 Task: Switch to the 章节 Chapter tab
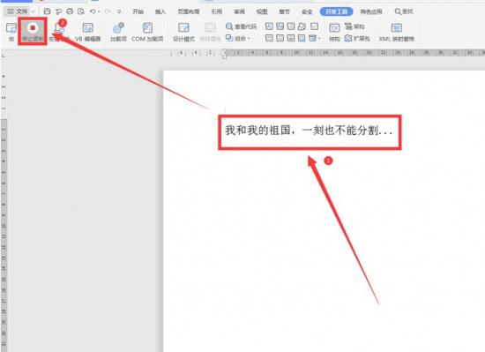click(284, 11)
